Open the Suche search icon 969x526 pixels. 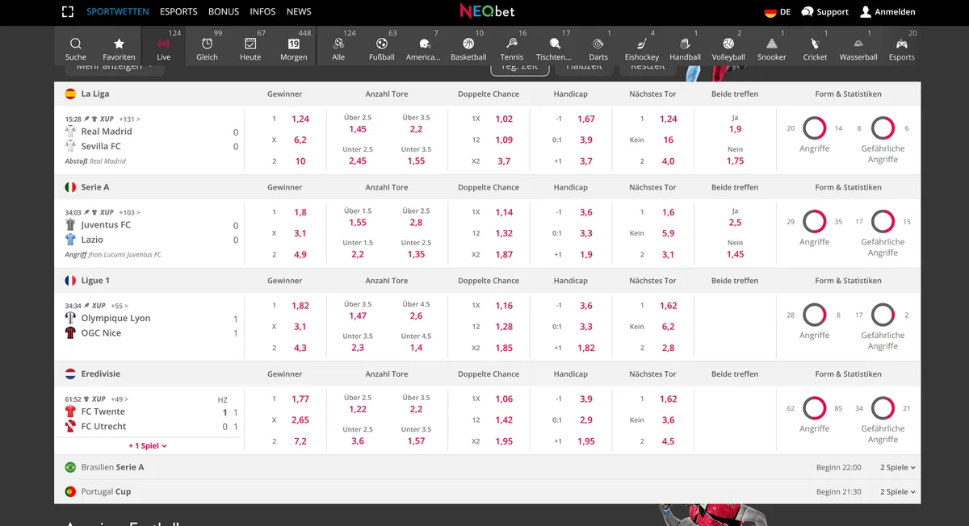pyautogui.click(x=75, y=44)
